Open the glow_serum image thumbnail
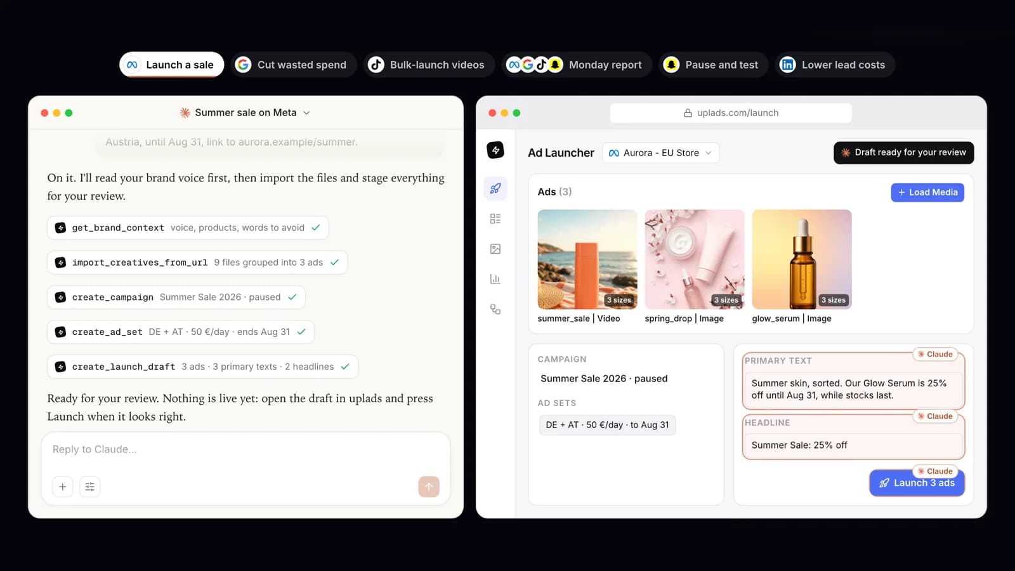Viewport: 1015px width, 571px height. click(x=802, y=259)
